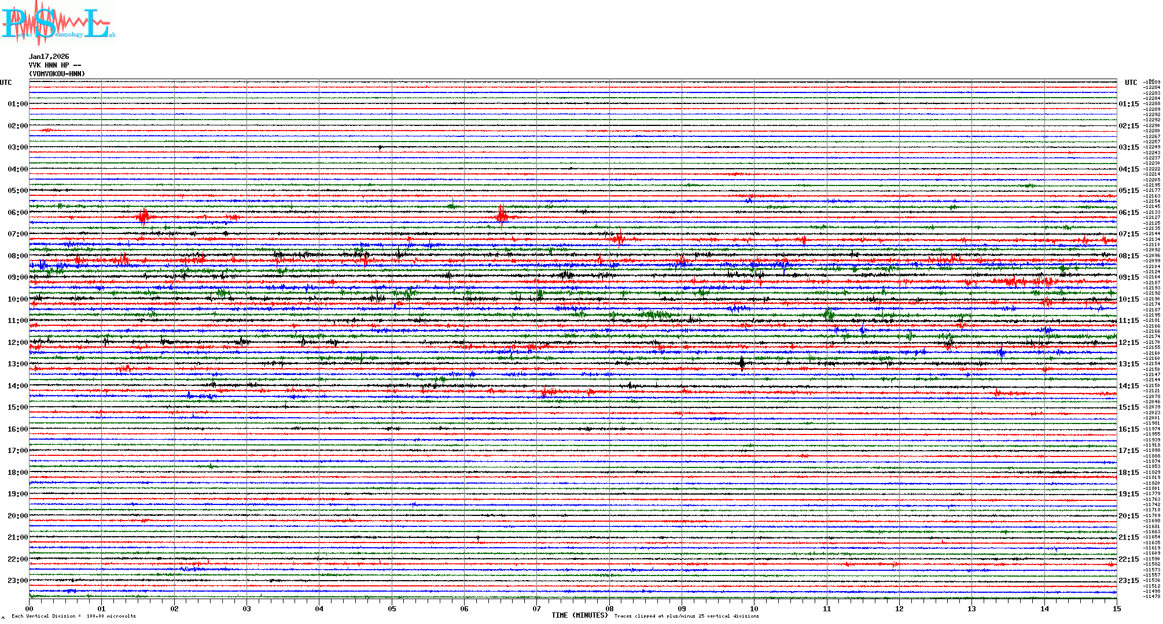Image resolution: width=1163 pixels, height=624 pixels.
Task: Click the 23:00 hour label on left
Action: pos(17,581)
